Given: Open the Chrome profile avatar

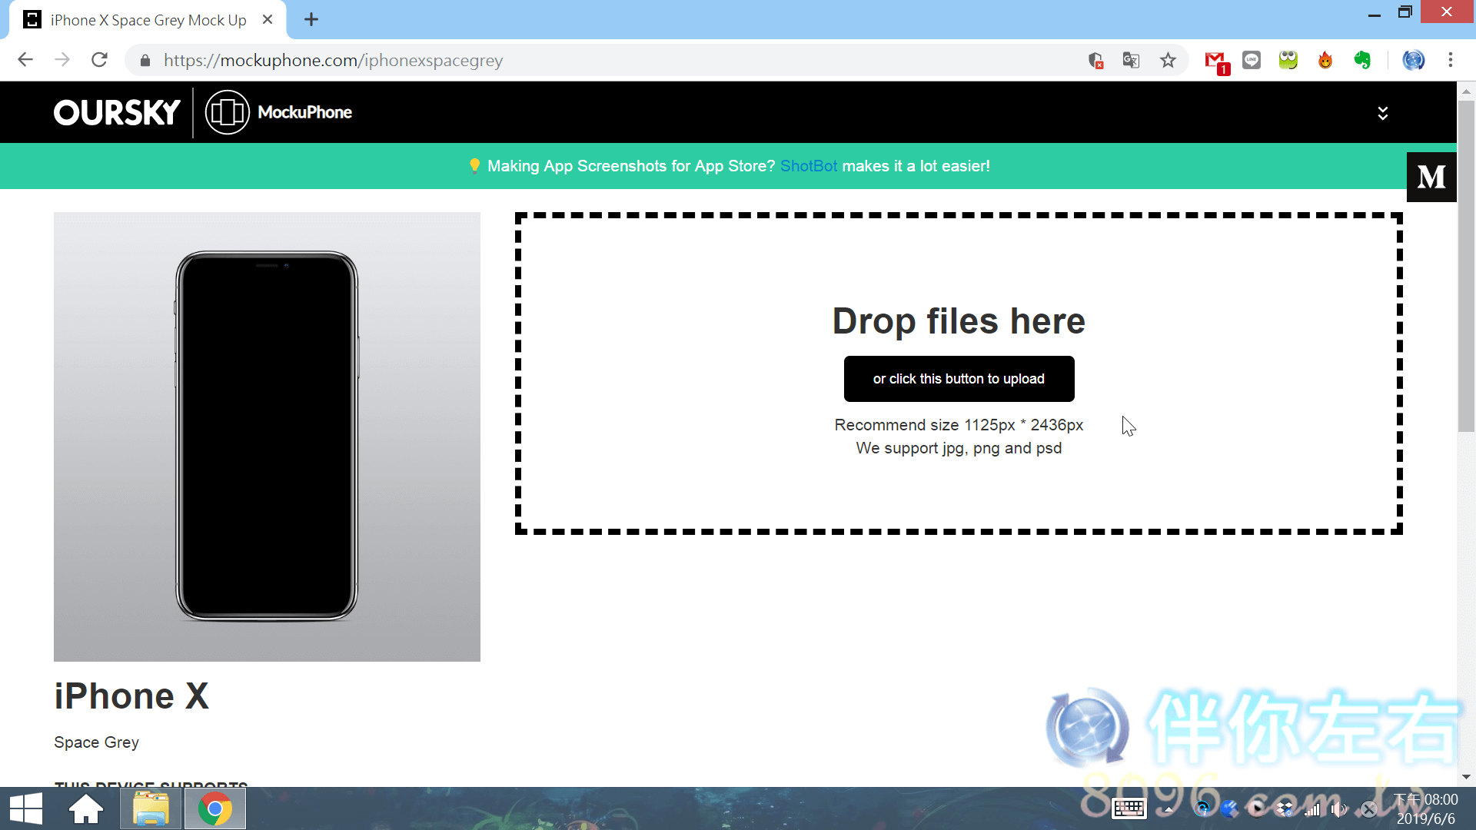Looking at the screenshot, I should [x=1413, y=60].
